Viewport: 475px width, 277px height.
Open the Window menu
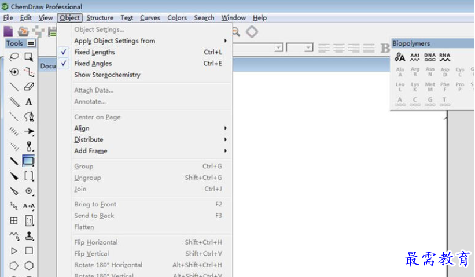coord(233,18)
